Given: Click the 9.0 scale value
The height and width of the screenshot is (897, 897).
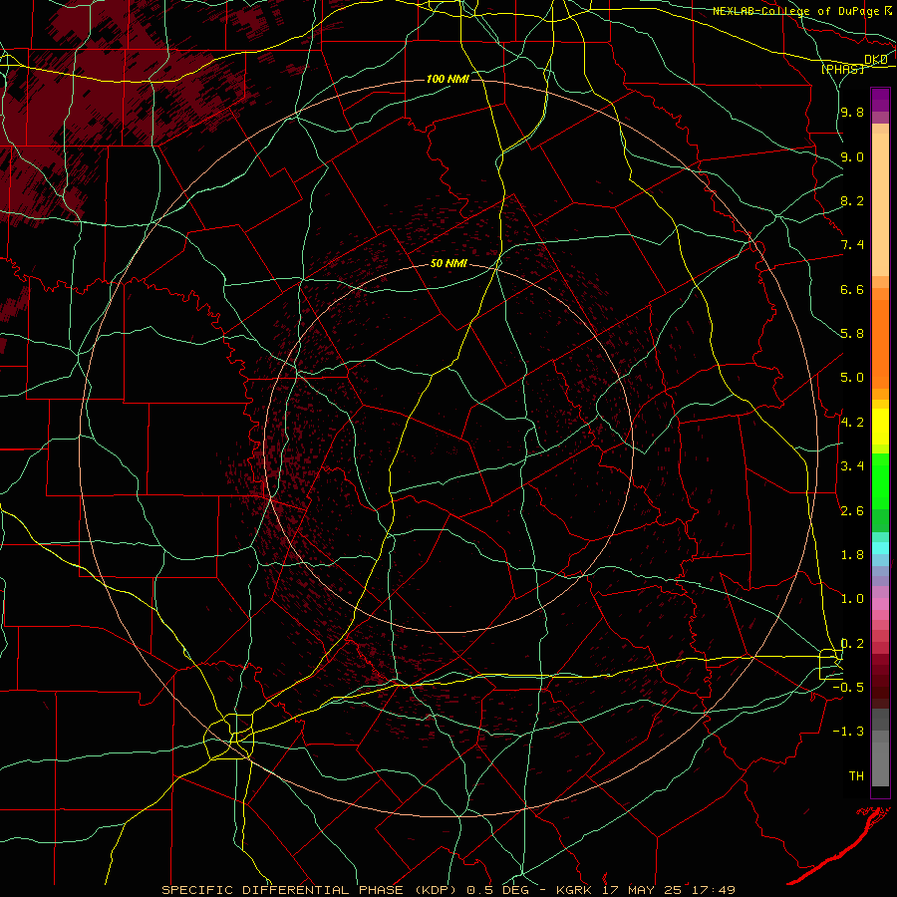Looking at the screenshot, I should (852, 157).
